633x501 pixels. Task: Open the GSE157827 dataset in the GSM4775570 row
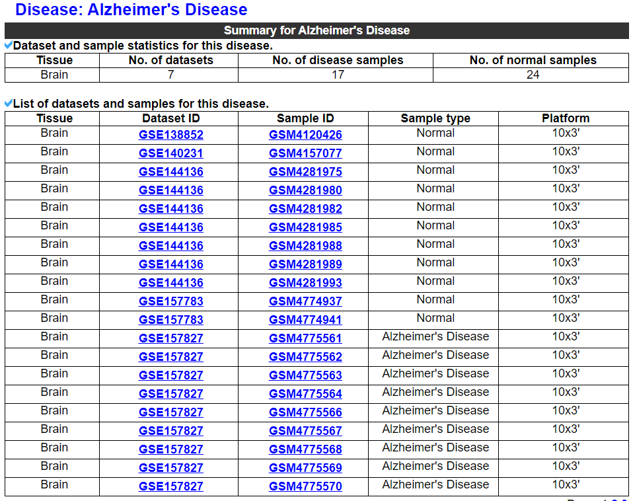(x=170, y=486)
